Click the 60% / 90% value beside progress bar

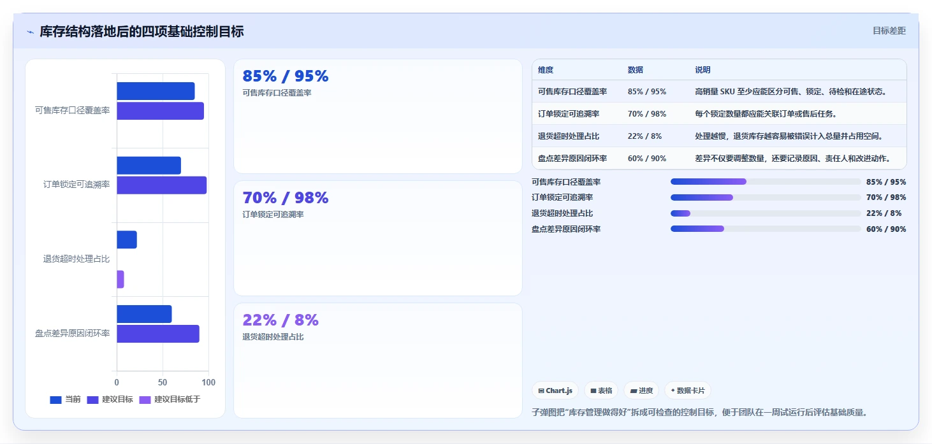tap(886, 229)
